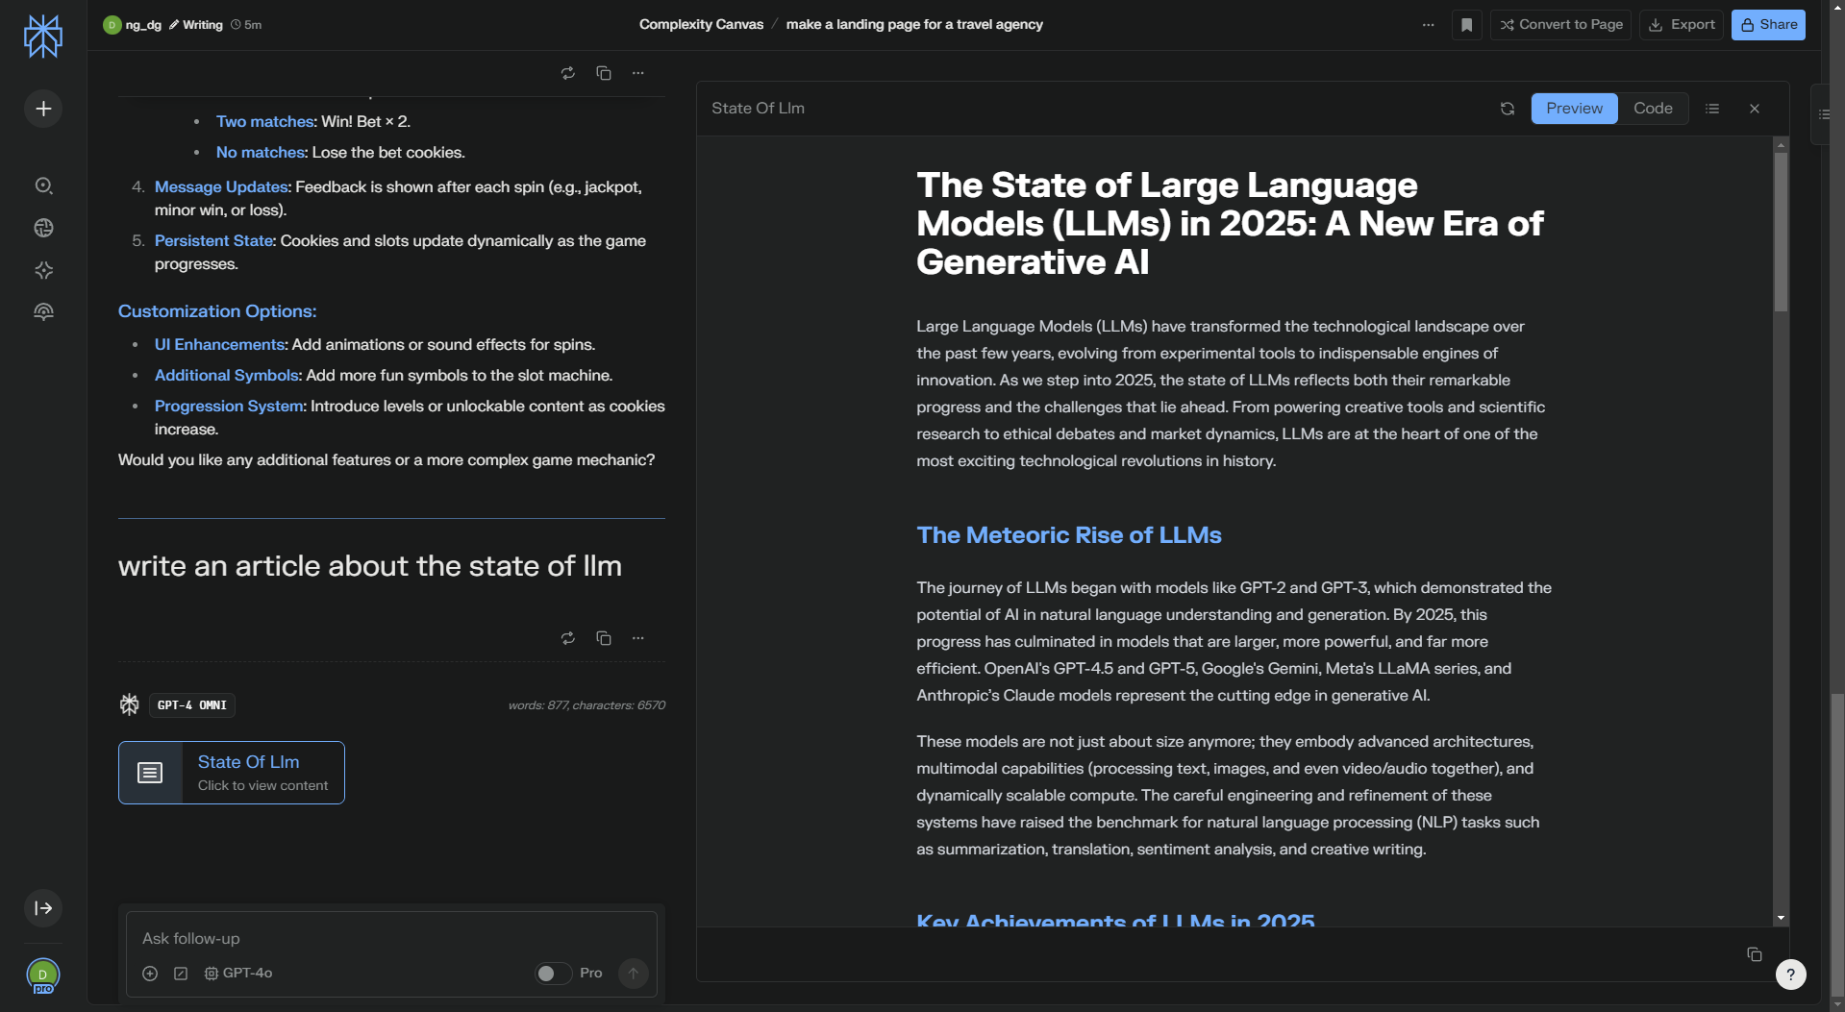
Task: Open the help question mark button
Action: coord(1790,975)
